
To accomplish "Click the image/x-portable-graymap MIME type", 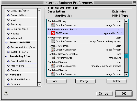I will click(105, 42).
